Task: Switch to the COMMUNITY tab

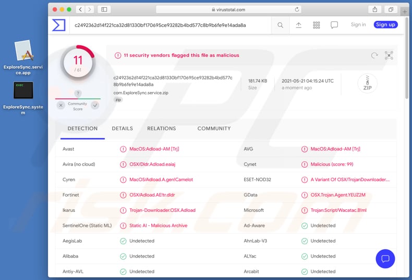Action: pos(214,129)
